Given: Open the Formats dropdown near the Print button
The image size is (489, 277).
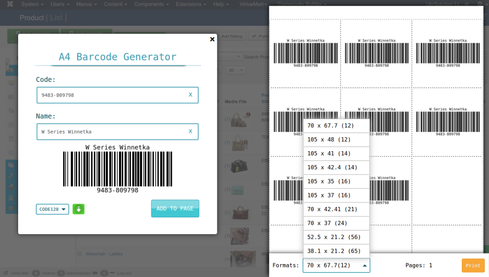Looking at the screenshot, I should coord(336,265).
